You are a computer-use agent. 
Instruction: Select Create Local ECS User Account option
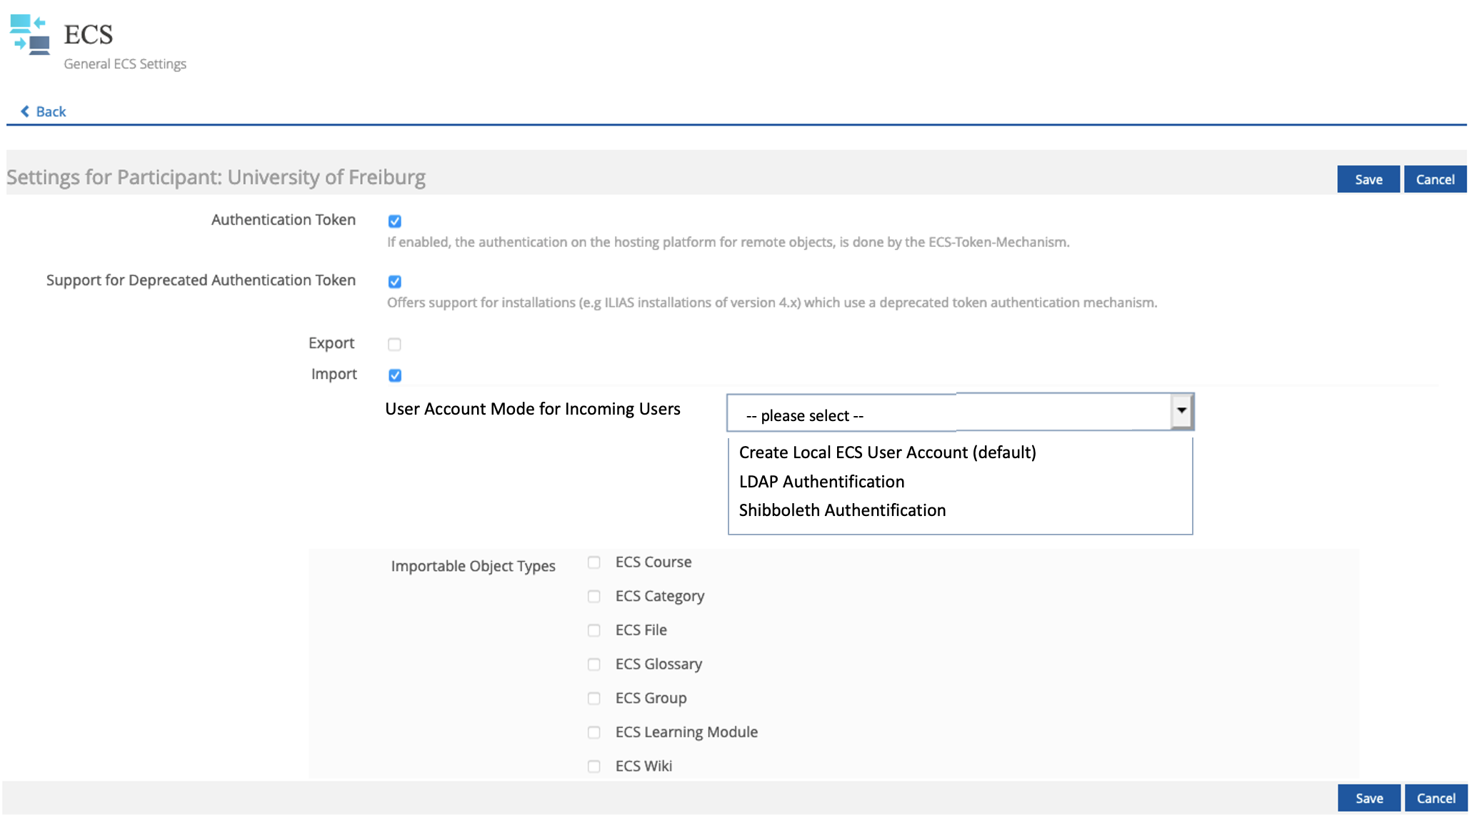click(x=887, y=452)
